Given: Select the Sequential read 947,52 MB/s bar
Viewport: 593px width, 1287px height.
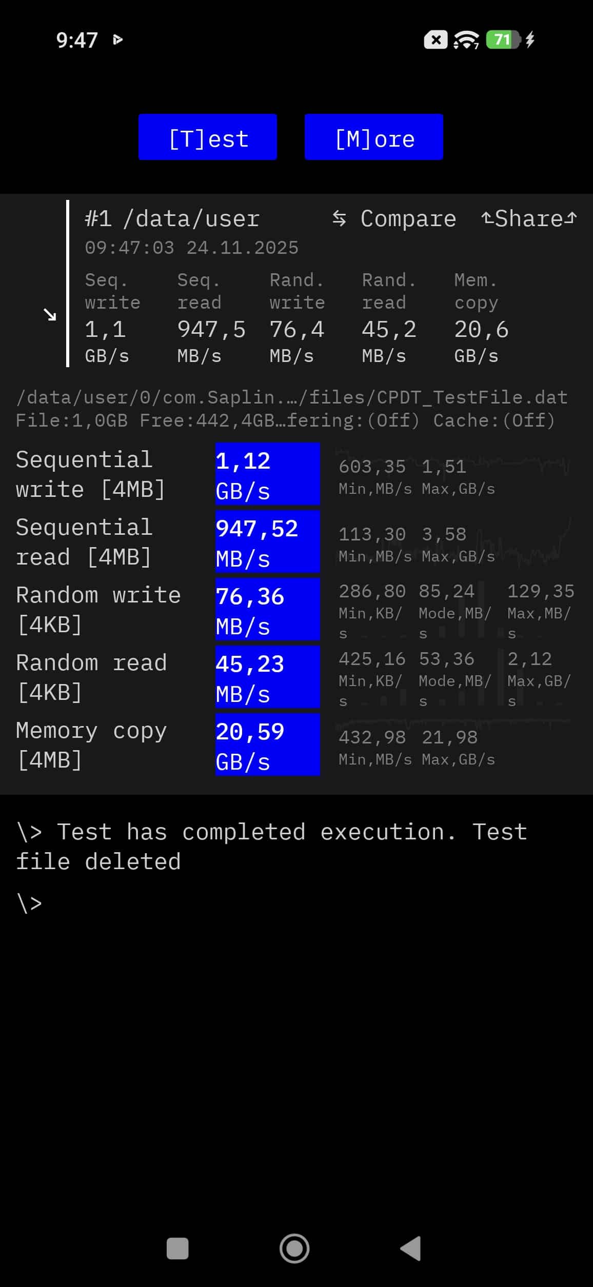Looking at the screenshot, I should (x=267, y=542).
